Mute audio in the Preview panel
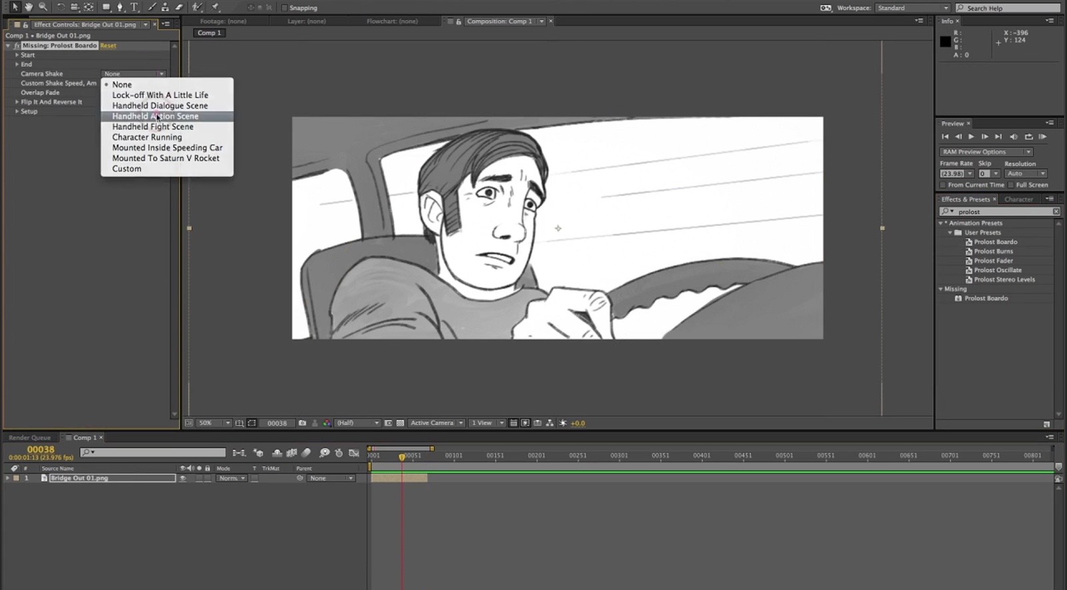The height and width of the screenshot is (590, 1067). (x=1014, y=137)
